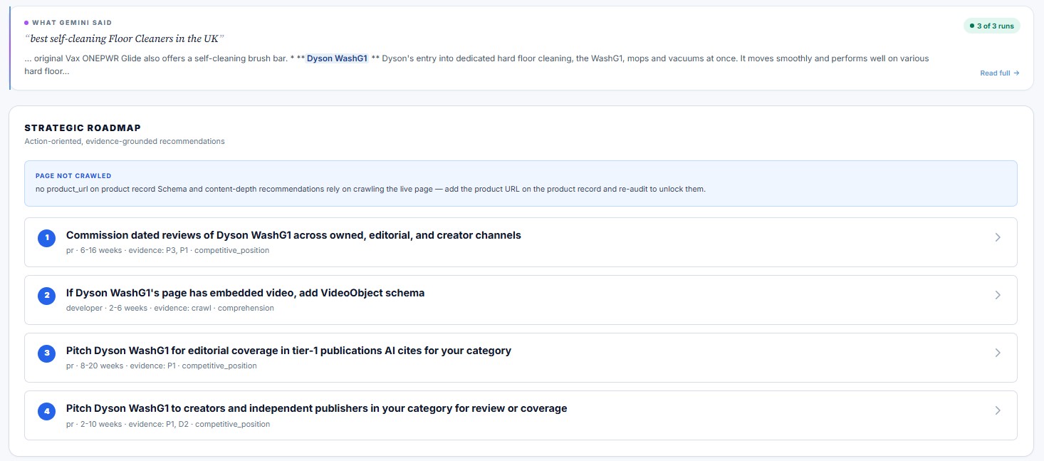The image size is (1044, 461).
Task: Click the 'pr · 2-10 weeks' metadata line
Action: pyautogui.click(x=168, y=424)
